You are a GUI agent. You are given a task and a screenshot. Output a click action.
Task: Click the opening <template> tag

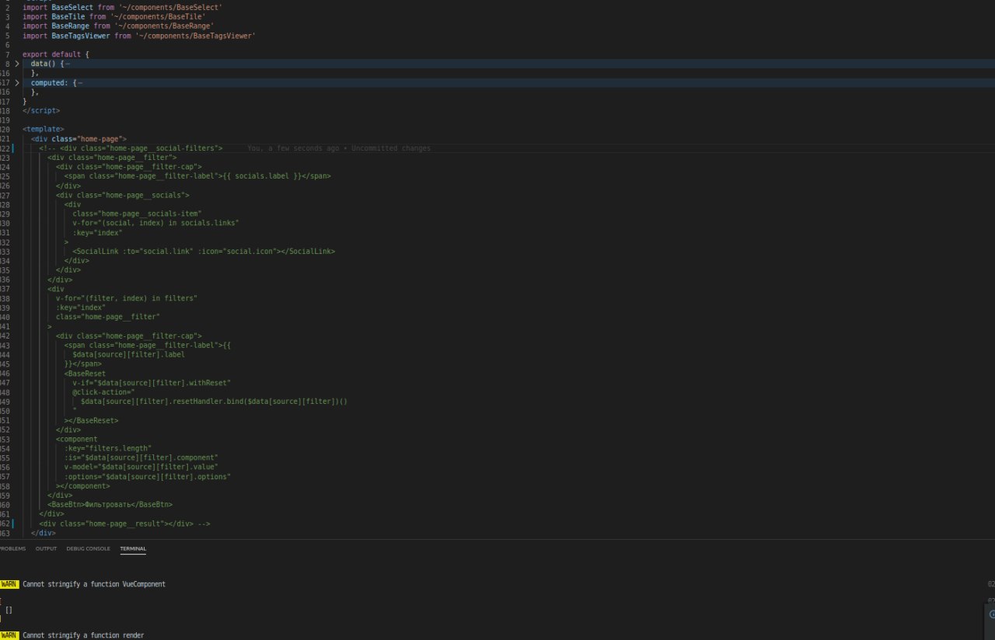[44, 129]
